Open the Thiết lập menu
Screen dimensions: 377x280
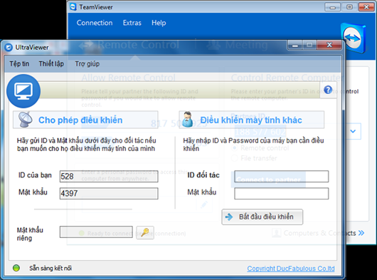(x=51, y=64)
